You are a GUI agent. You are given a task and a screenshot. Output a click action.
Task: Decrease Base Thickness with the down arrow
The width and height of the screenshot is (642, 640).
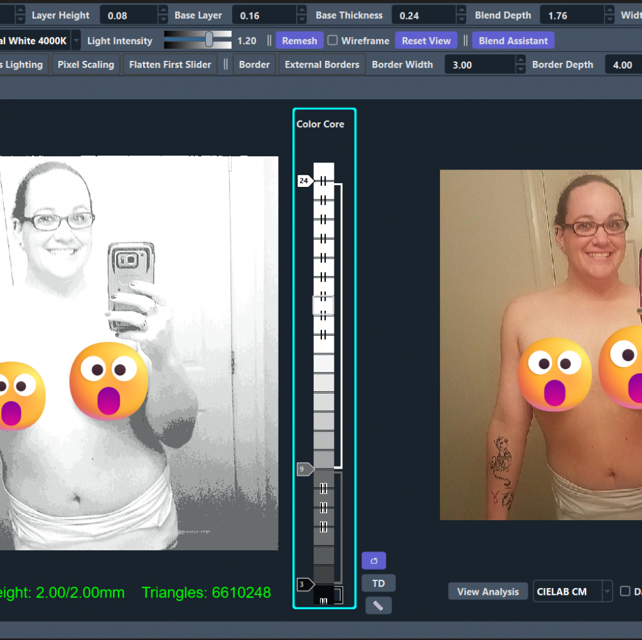462,18
